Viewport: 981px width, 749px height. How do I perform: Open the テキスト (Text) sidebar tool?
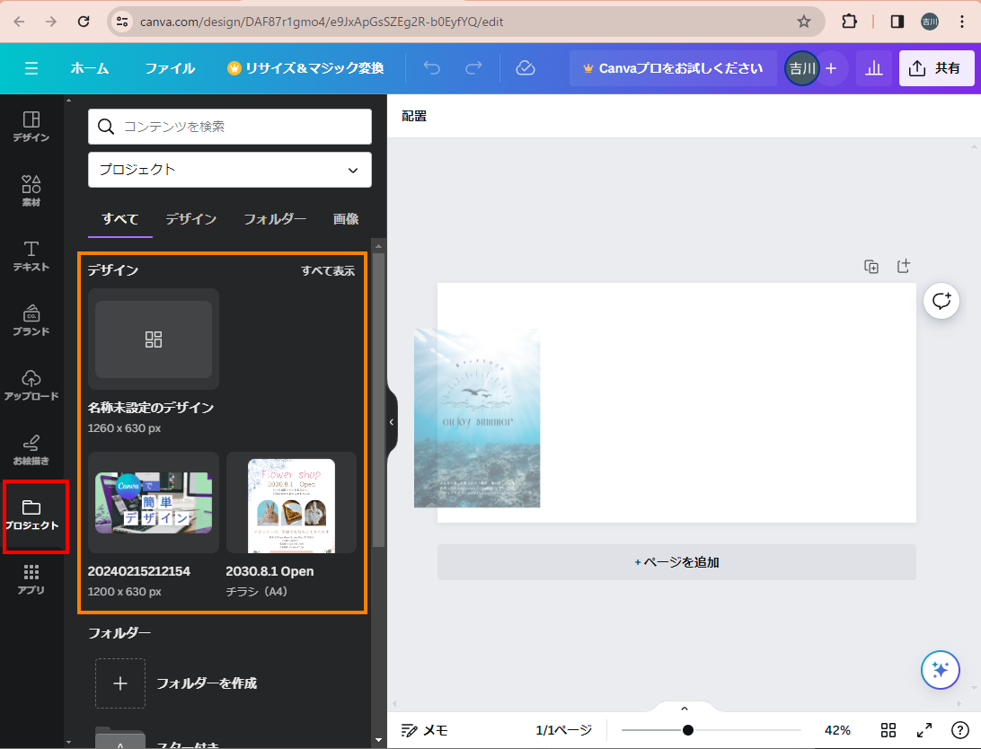(31, 255)
